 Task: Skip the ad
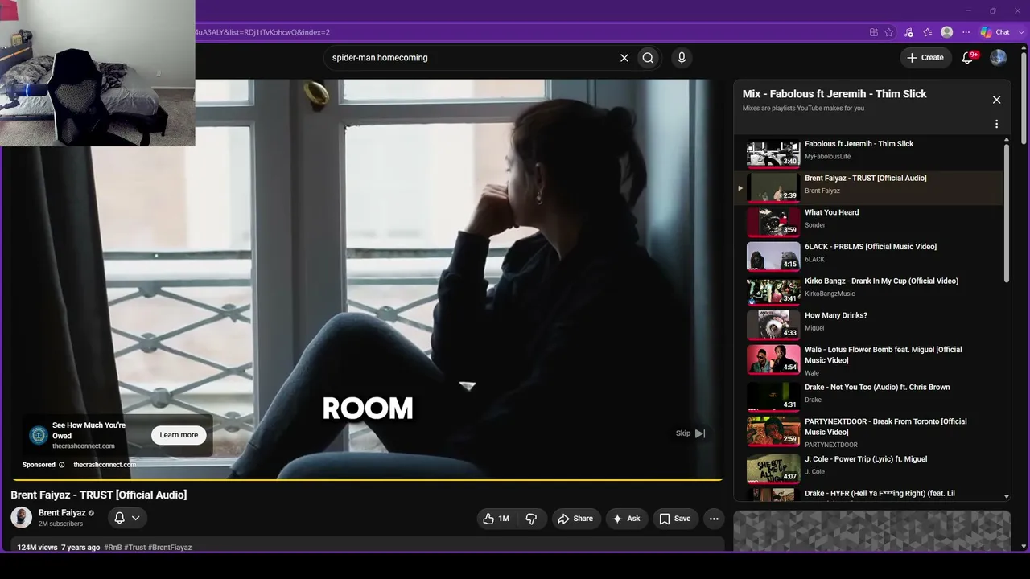[x=690, y=433]
